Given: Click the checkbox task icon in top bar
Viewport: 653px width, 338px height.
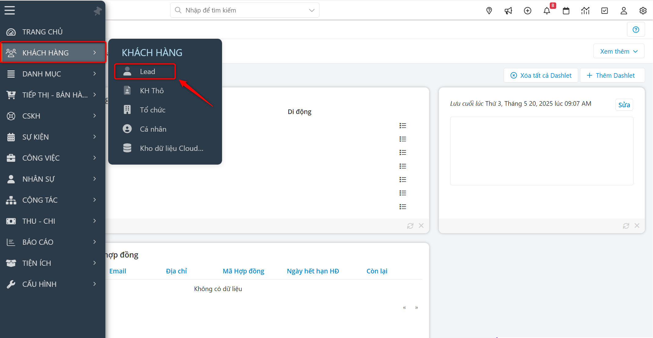Looking at the screenshot, I should coord(604,11).
